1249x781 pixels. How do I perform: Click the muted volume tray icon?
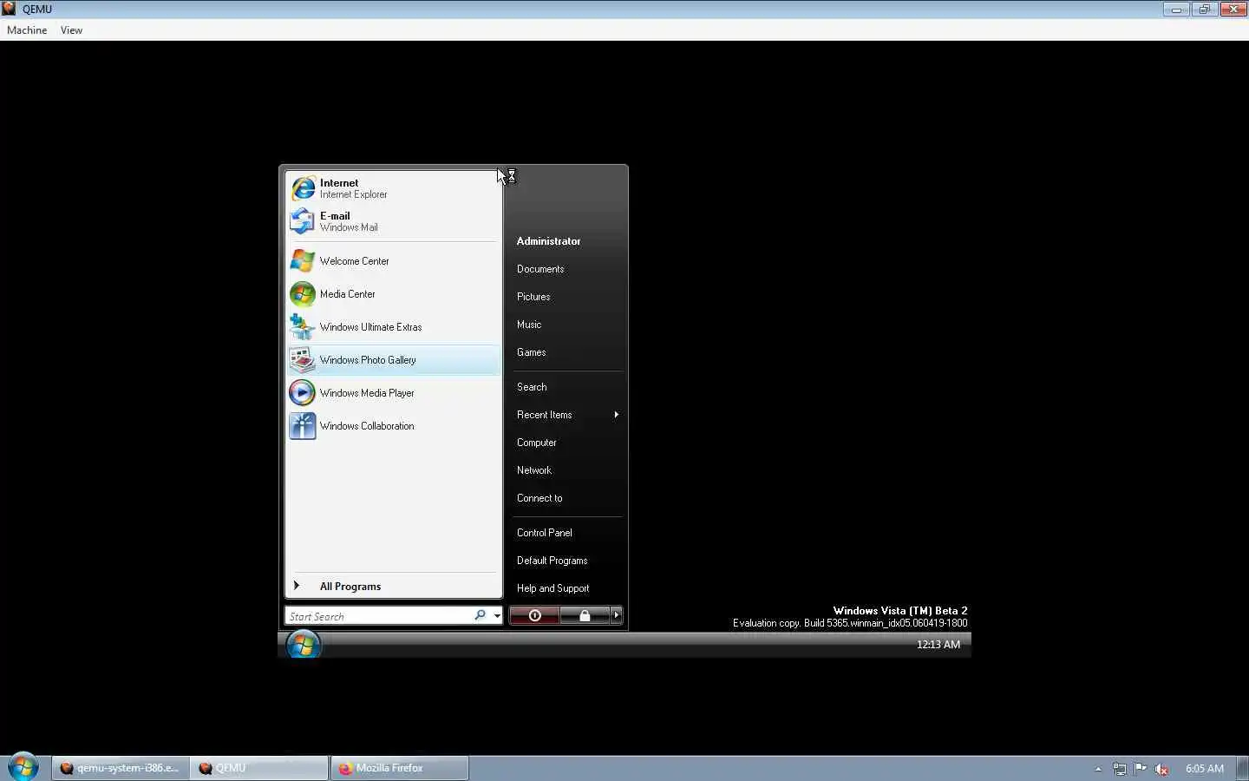[x=1161, y=769]
